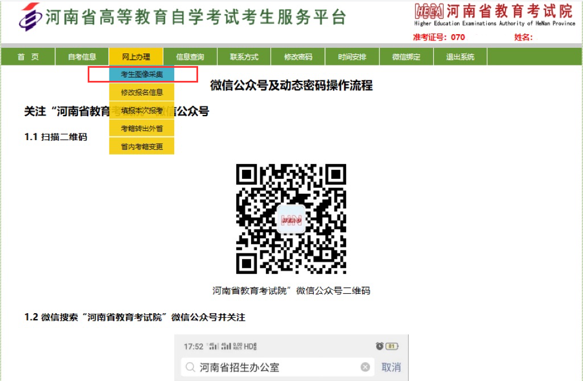
Task: Click the search field containing 河南省招生办公室
Action: click(x=273, y=367)
